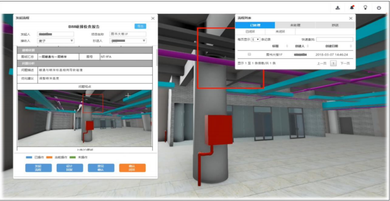The image size is (390, 201).
Task: Open the 抄送人 dropdown
Action: pos(128,41)
